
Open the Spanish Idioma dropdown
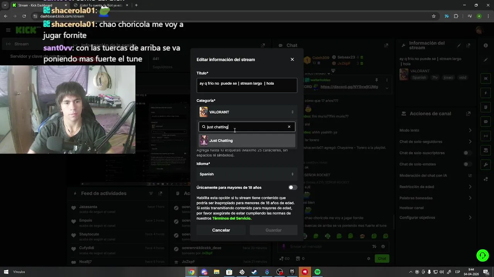click(x=247, y=174)
